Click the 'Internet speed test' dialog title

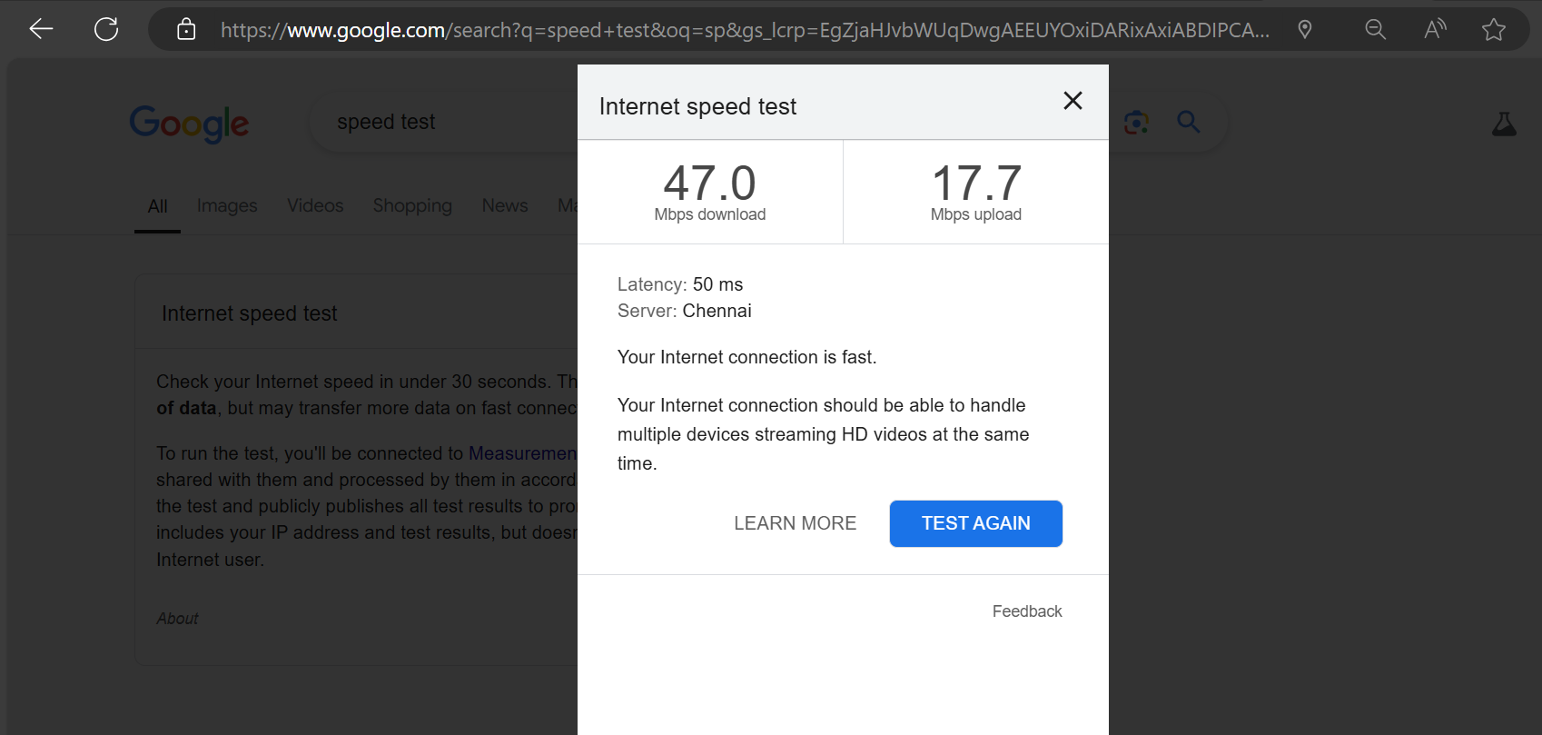pos(697,106)
